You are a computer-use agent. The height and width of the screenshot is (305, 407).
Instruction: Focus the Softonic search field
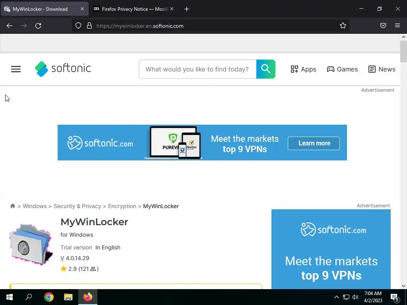coord(198,69)
